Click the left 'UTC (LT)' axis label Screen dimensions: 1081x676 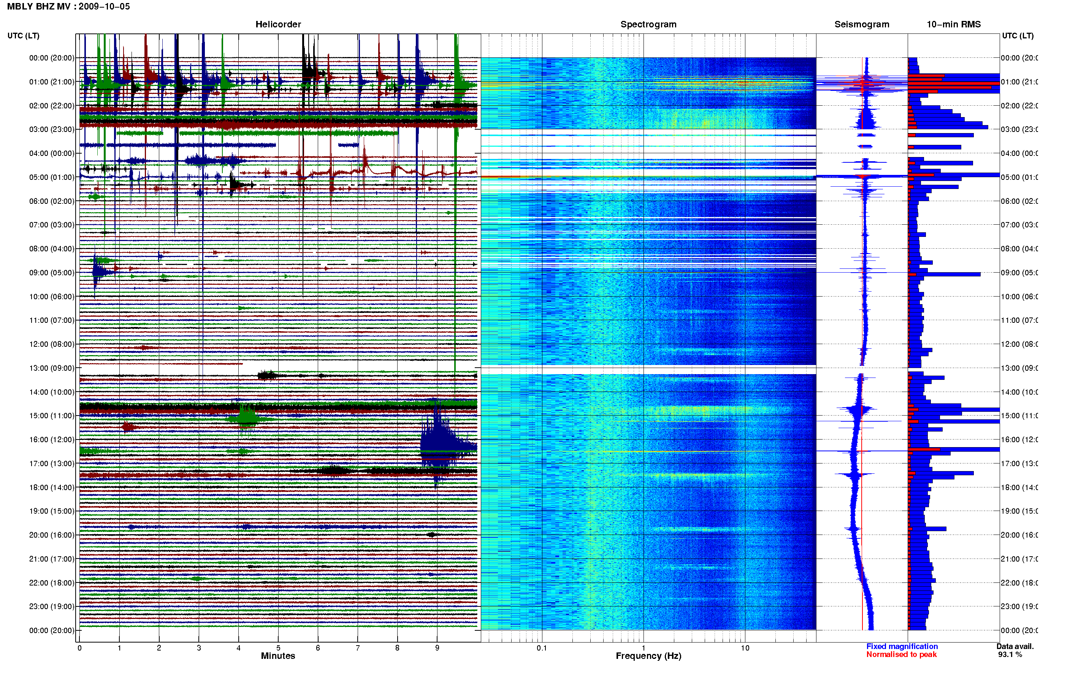point(23,36)
